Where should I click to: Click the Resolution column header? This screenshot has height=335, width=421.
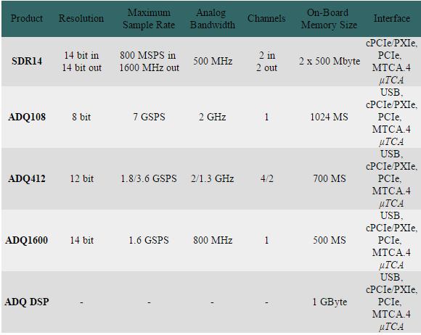(81, 19)
